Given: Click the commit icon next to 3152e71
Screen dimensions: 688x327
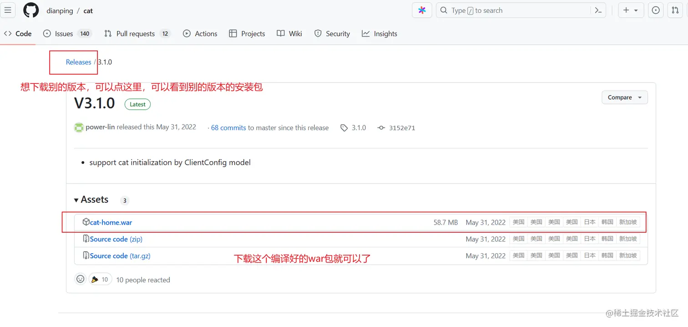Looking at the screenshot, I should (381, 128).
